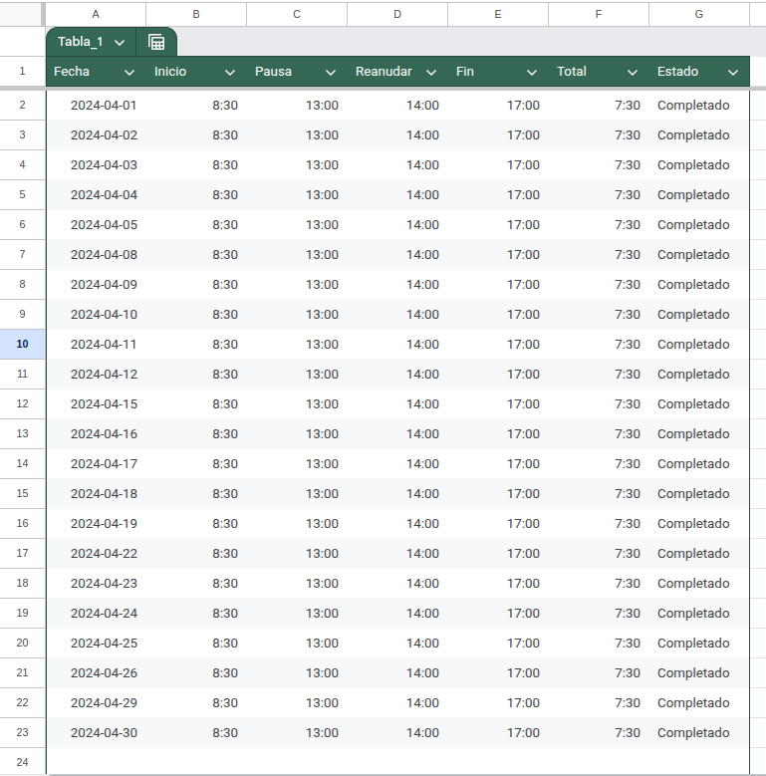Select column A header

96,14
